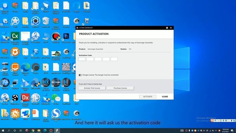
Task: Open the green Cx desktop shortcut
Action: click(x=15, y=36)
